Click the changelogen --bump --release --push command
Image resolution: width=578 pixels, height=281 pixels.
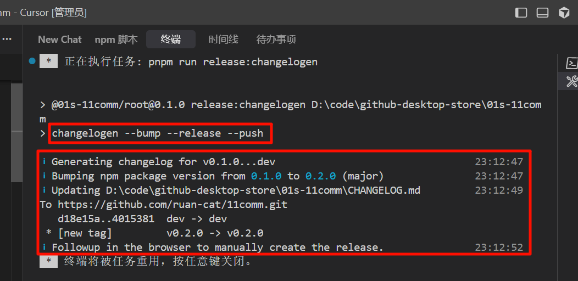click(x=158, y=133)
